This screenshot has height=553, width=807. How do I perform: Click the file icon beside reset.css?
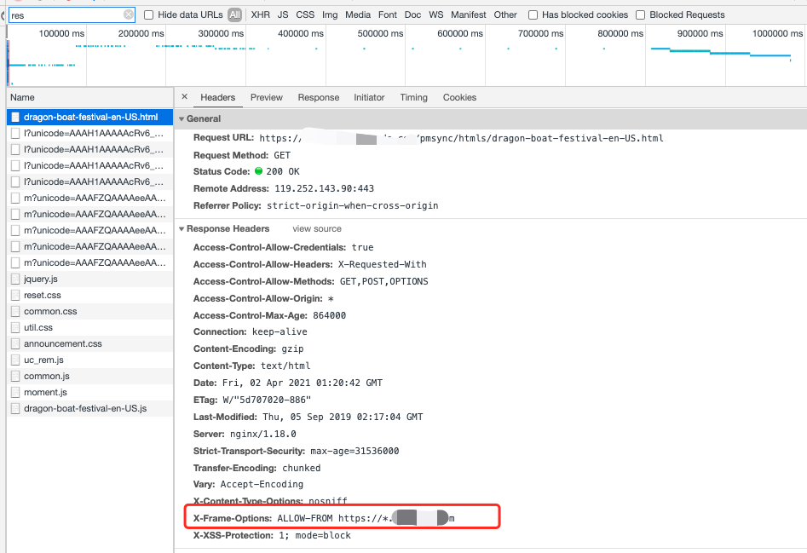coord(15,296)
